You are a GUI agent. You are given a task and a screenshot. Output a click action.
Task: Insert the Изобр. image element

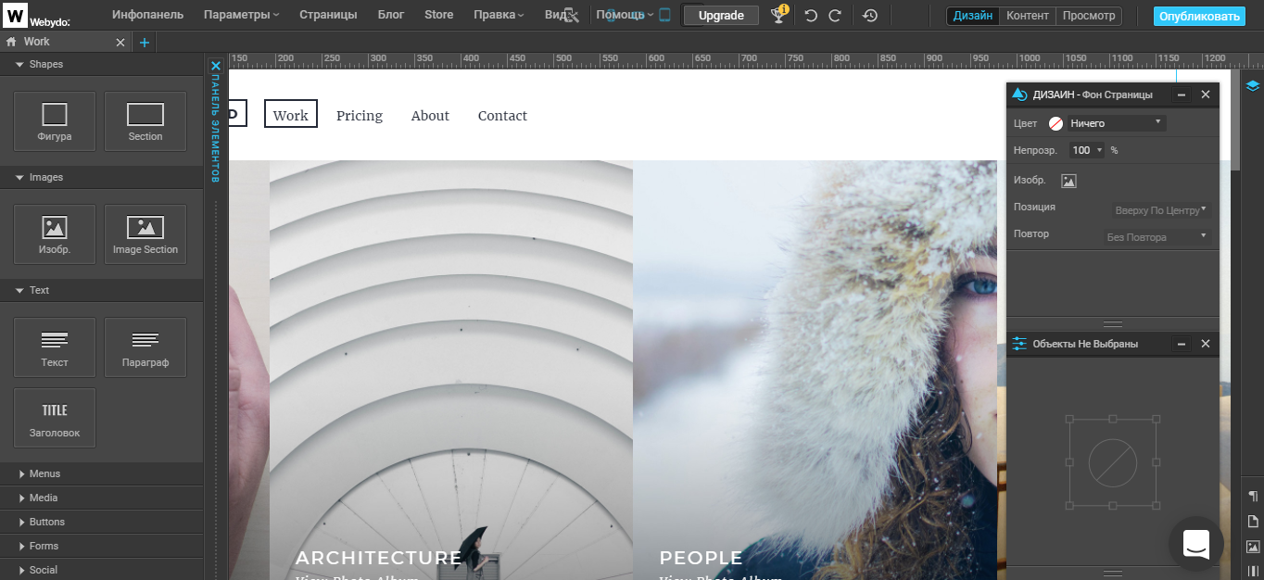click(55, 234)
